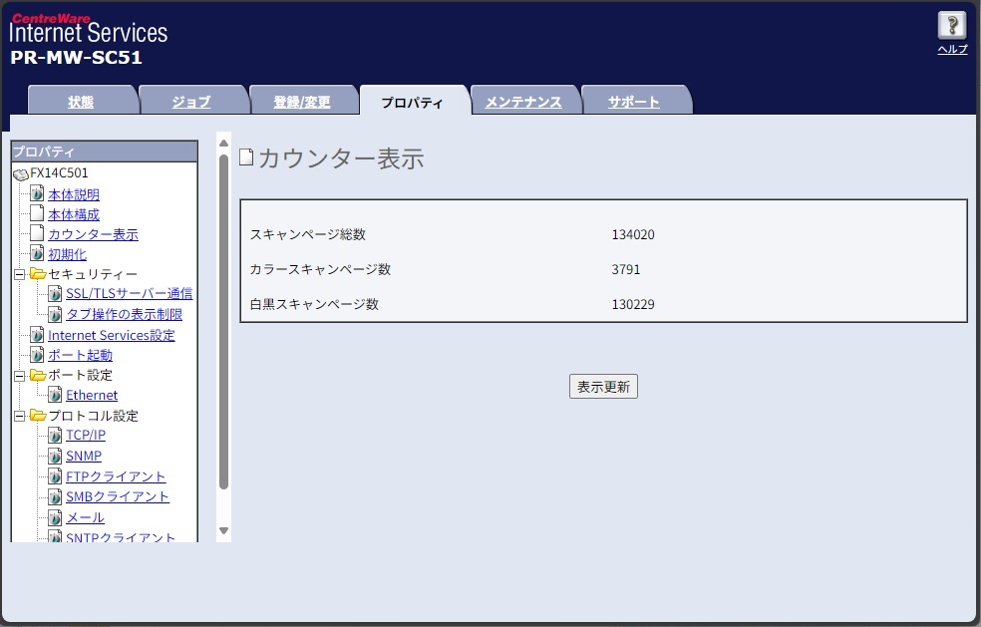Click the PR-MW-SC51 device name
The height and width of the screenshot is (627, 981).
coord(77,58)
